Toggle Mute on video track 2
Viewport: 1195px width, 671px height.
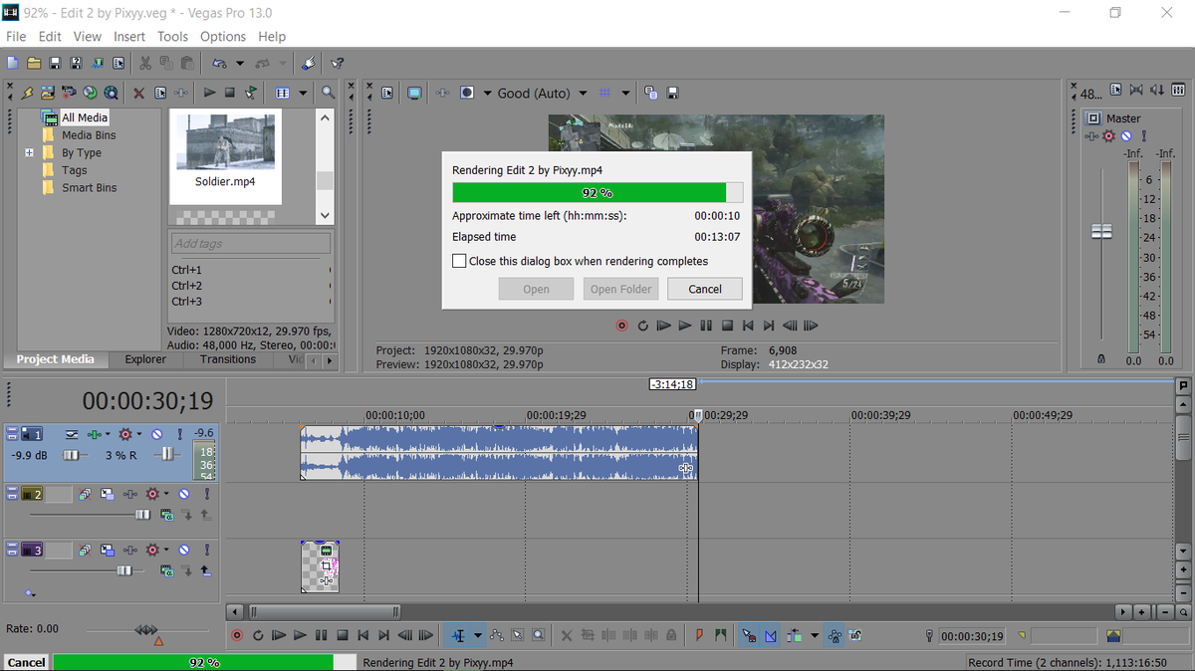(x=184, y=494)
